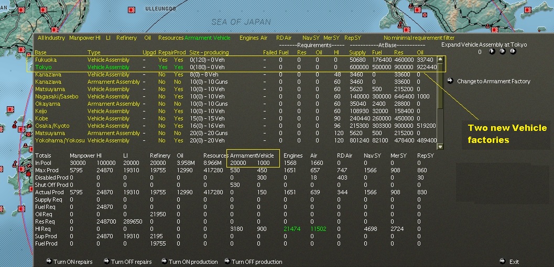Select the Kobe base name
Viewport: 554px width, 267px height.
[41, 118]
